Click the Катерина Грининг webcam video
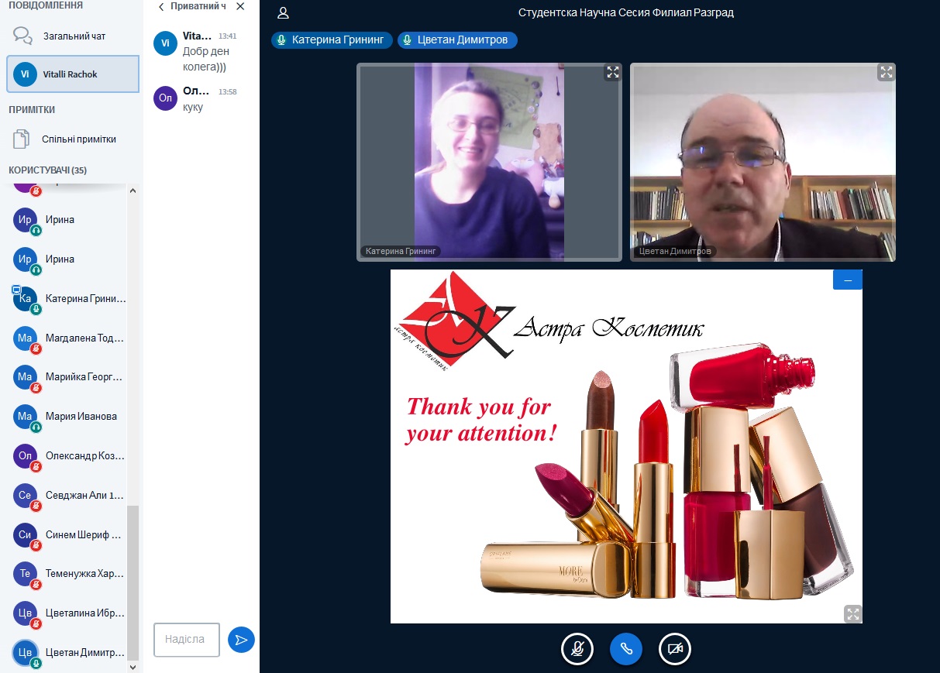This screenshot has width=940, height=673. 489,162
